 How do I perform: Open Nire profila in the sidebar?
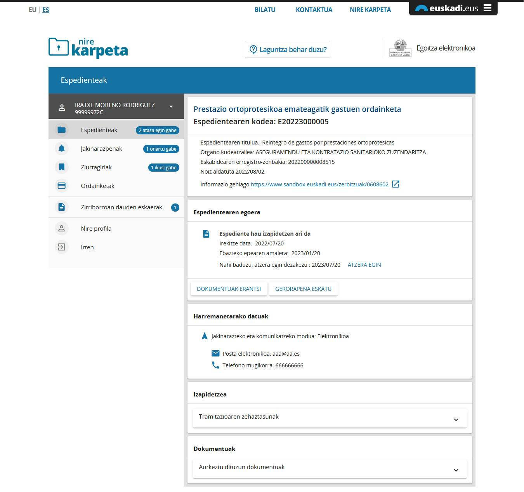[x=116, y=228]
